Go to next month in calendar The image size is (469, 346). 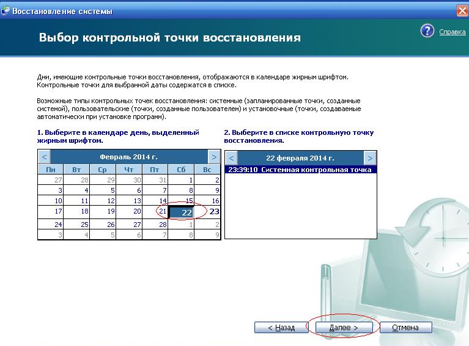[214, 157]
